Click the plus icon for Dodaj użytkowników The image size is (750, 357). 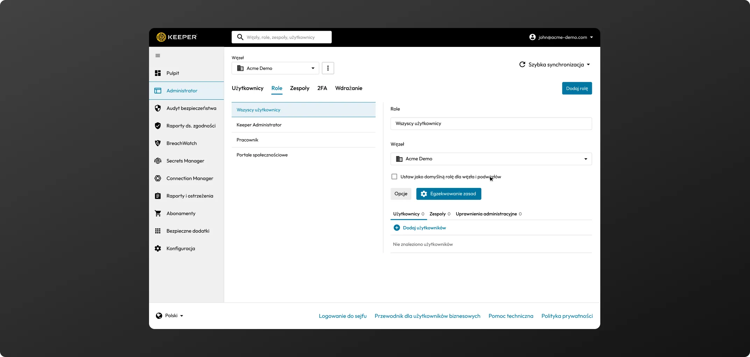(397, 228)
